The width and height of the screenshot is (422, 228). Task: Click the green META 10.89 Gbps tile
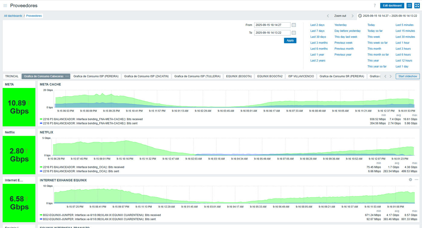point(19,107)
